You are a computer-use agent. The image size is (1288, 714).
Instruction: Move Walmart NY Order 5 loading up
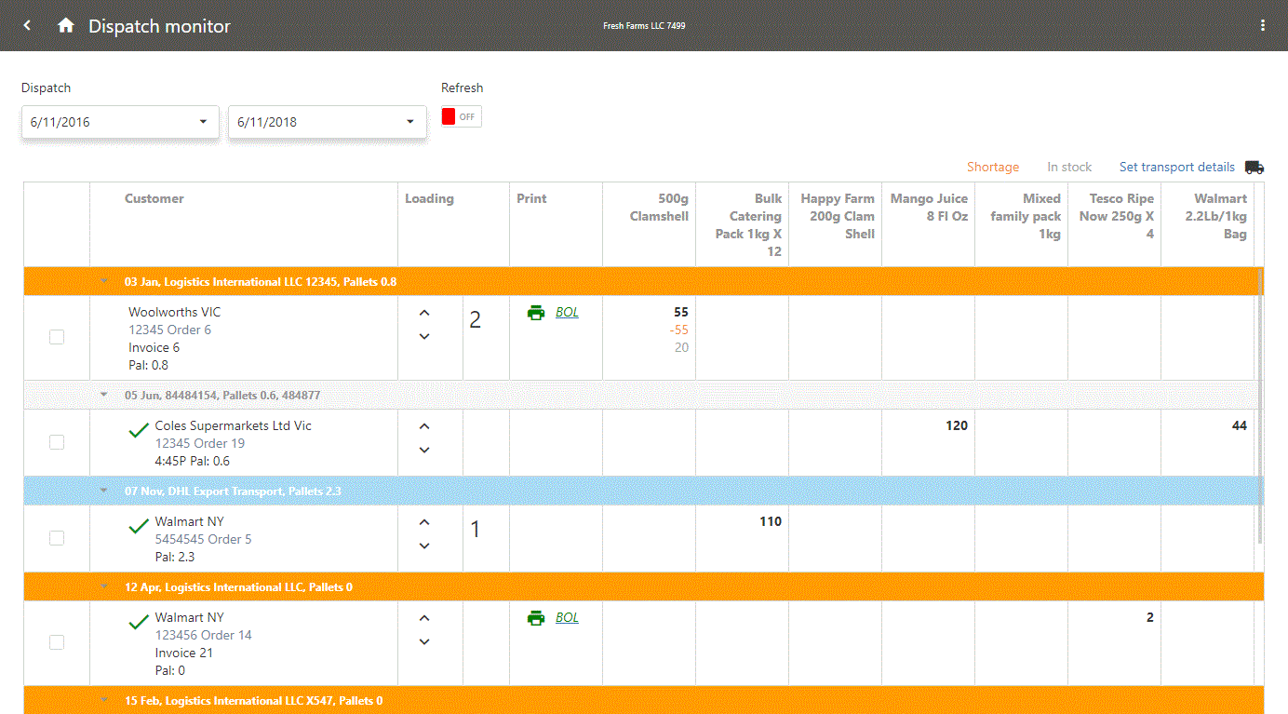click(424, 522)
